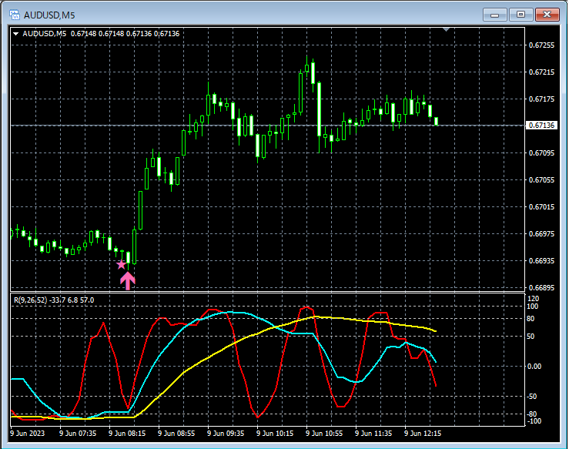Viewport: 569px width, 449px height.
Task: Click price scale value 0.66975
Action: [541, 234]
